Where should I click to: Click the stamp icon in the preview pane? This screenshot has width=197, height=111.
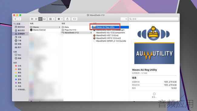153,33
